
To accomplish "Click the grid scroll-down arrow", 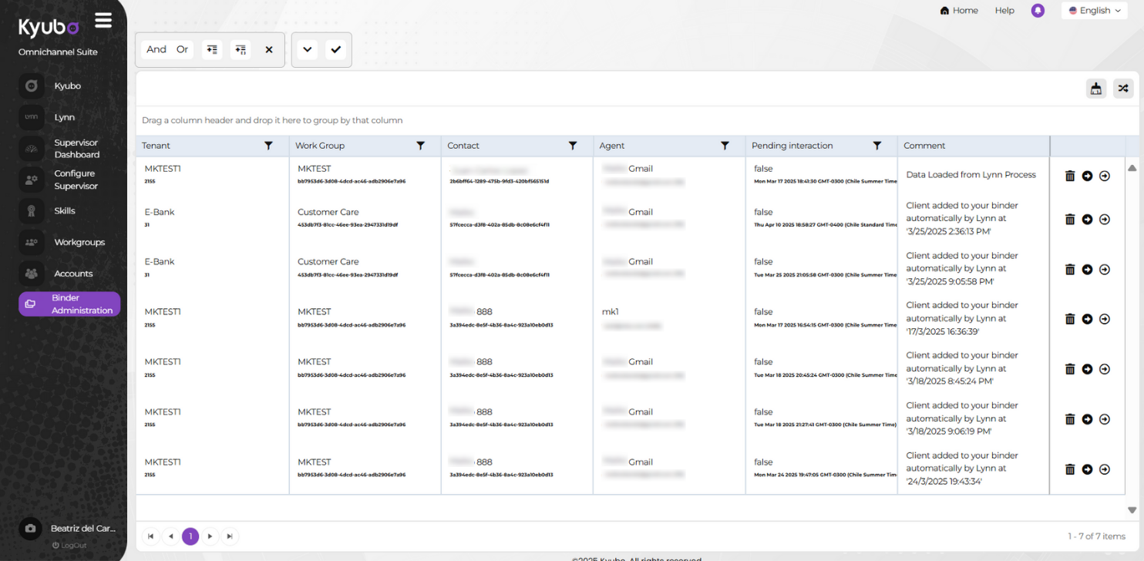I will tap(1132, 510).
